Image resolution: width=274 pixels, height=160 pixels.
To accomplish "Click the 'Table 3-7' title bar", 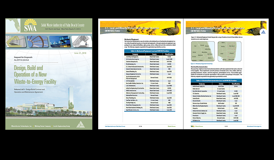I will 216,81.
